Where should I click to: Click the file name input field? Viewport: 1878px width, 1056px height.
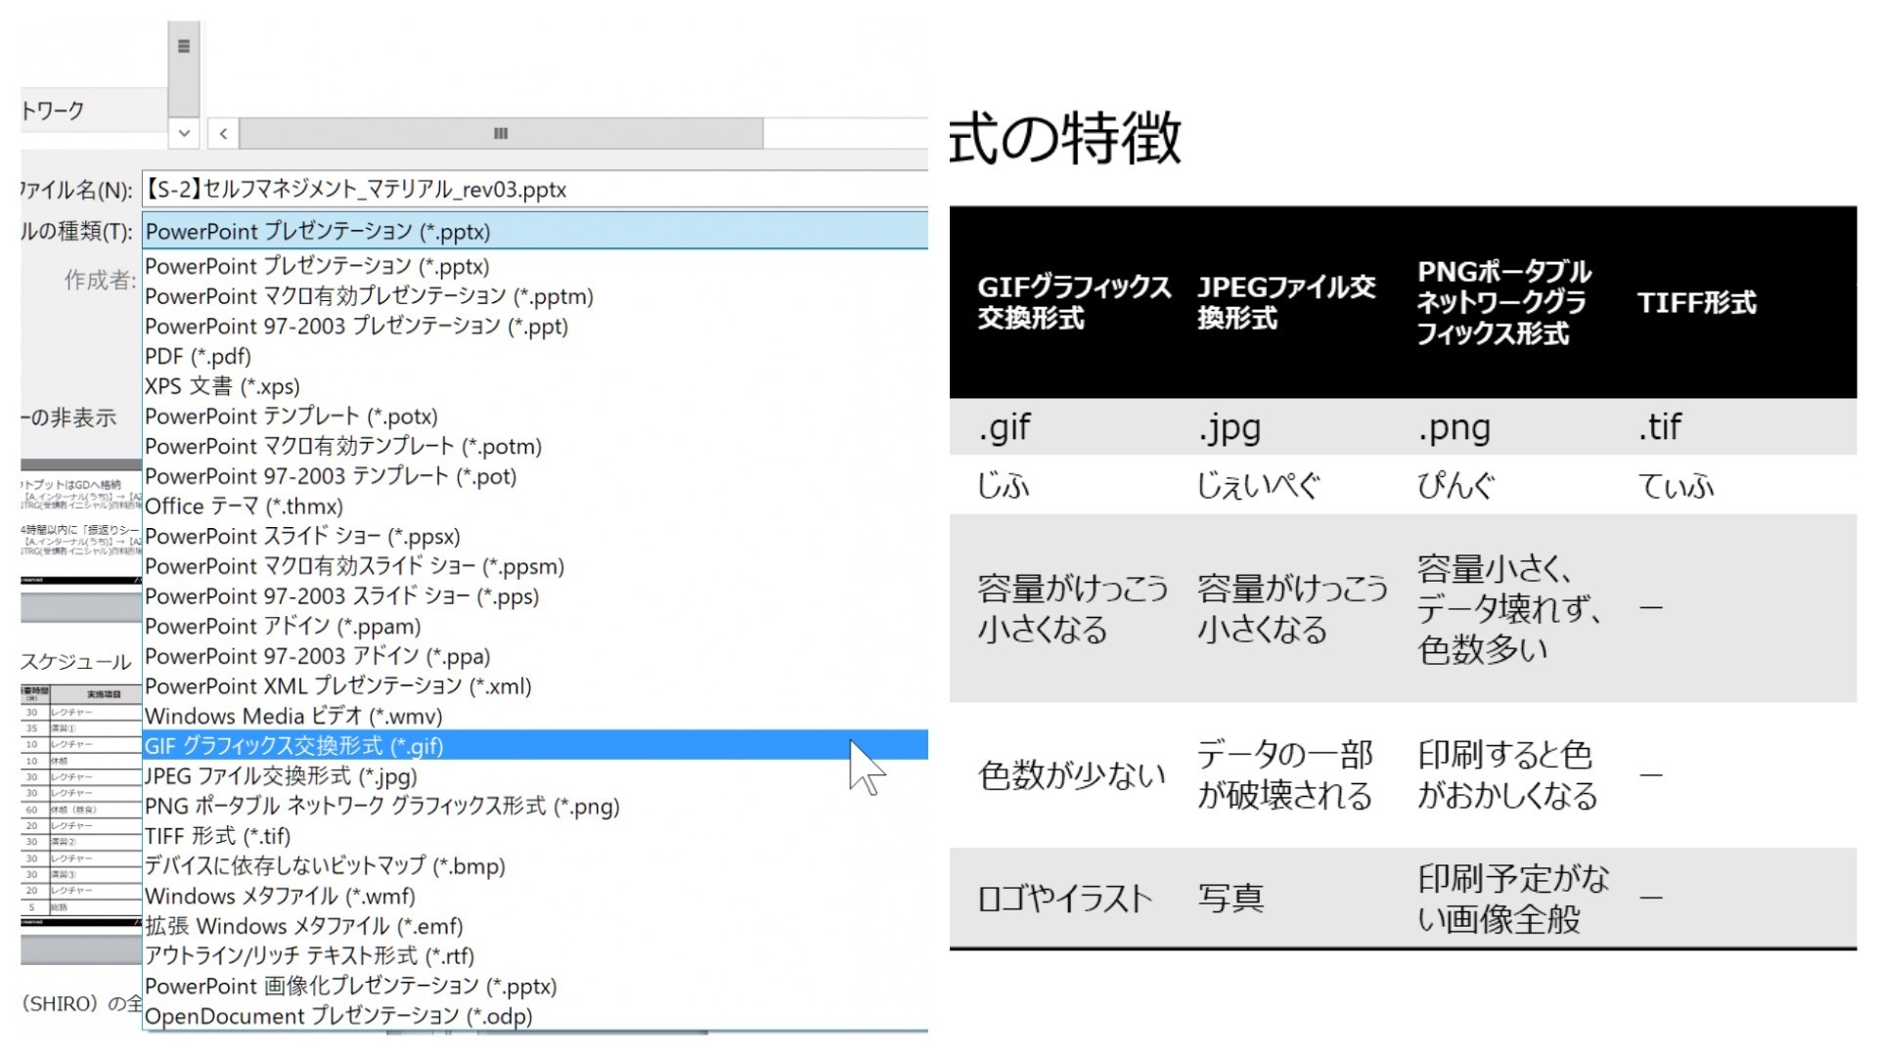(535, 190)
